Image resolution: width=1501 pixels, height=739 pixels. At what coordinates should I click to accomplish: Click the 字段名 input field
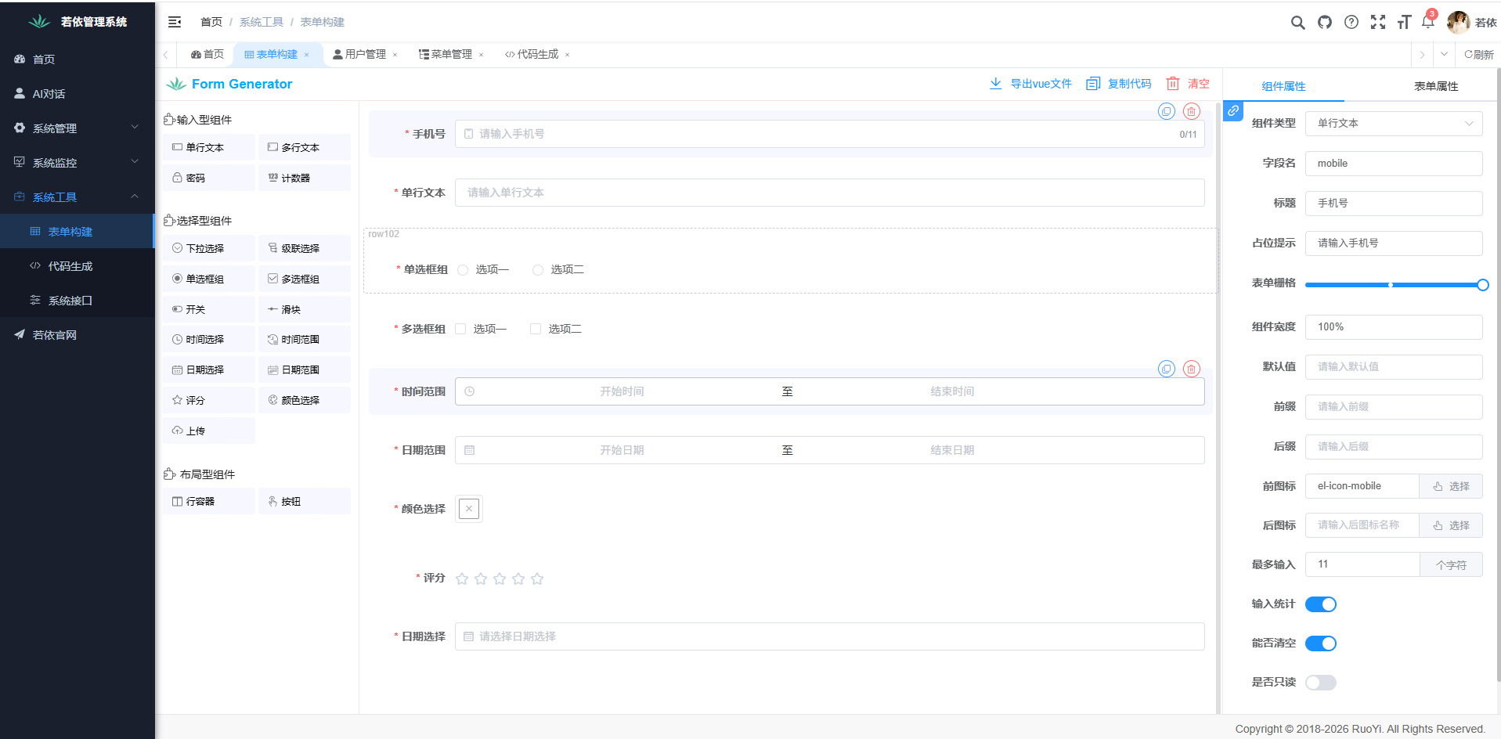pyautogui.click(x=1394, y=164)
